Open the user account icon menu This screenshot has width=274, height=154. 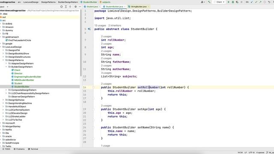point(203,2)
